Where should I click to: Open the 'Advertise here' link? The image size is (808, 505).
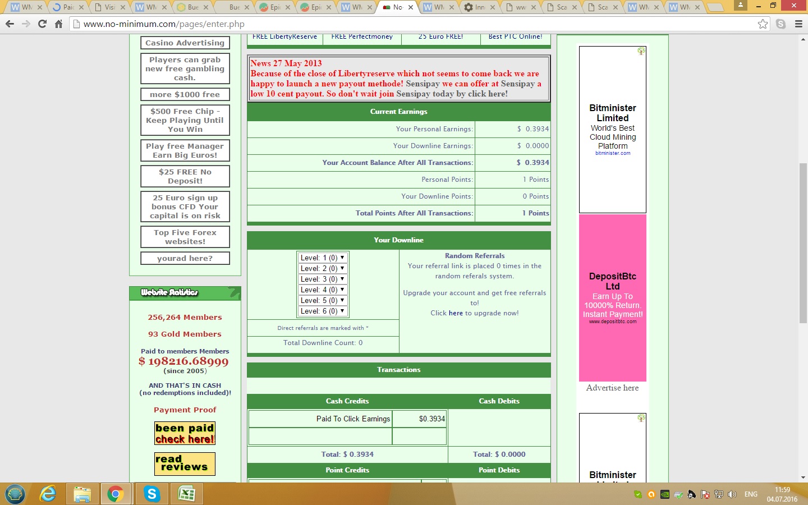point(612,388)
